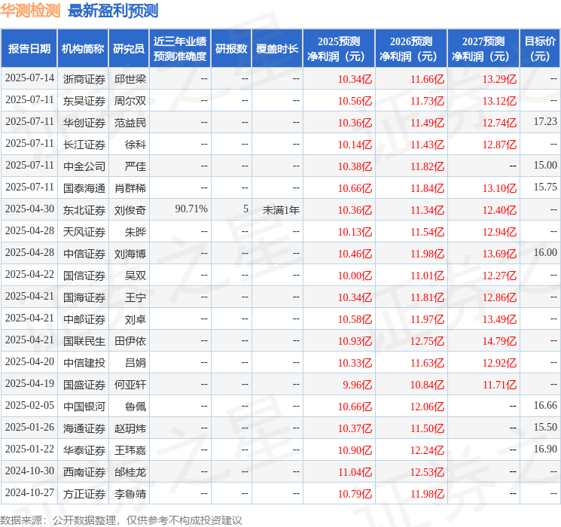
Task: Click target price 16.00
Action: tap(545, 253)
